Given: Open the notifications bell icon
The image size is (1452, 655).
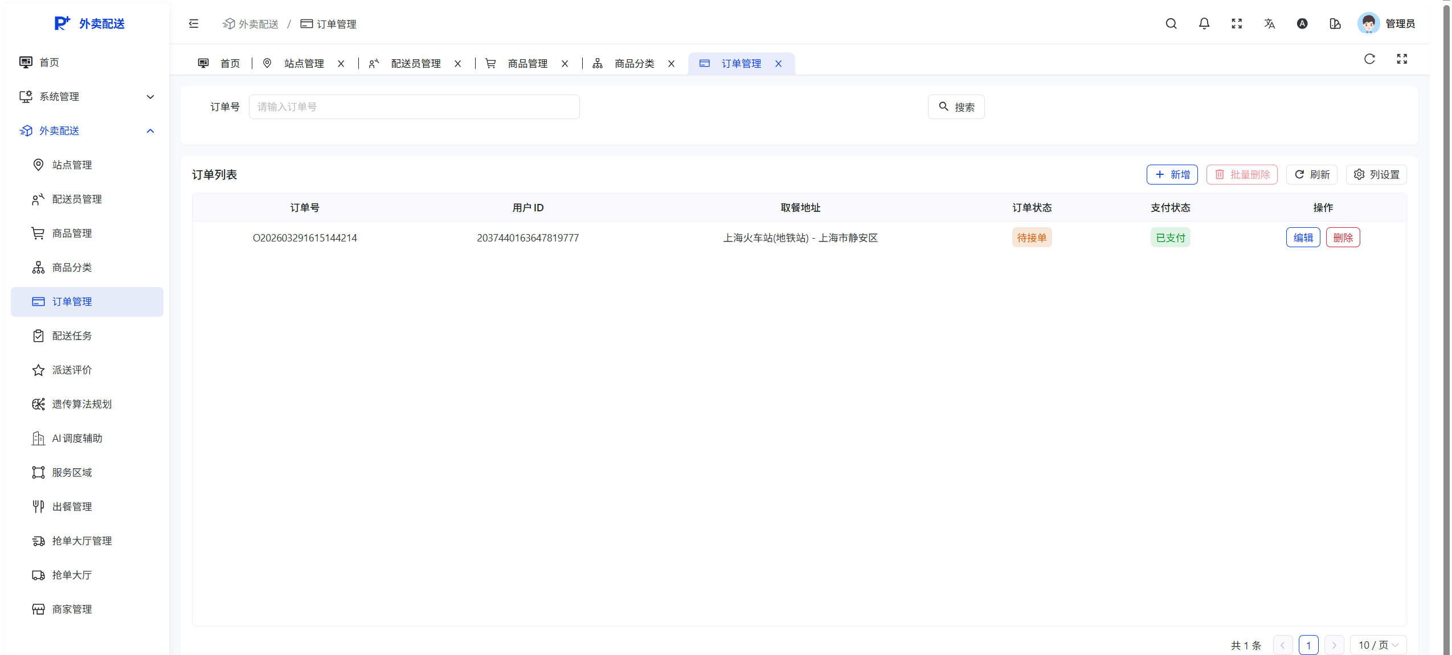Looking at the screenshot, I should click(1204, 23).
